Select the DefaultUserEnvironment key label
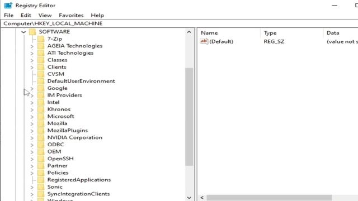The height and width of the screenshot is (201, 358). tap(81, 81)
